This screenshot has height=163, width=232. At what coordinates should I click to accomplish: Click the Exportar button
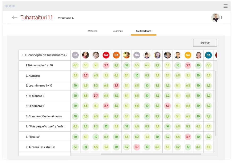pos(205,43)
